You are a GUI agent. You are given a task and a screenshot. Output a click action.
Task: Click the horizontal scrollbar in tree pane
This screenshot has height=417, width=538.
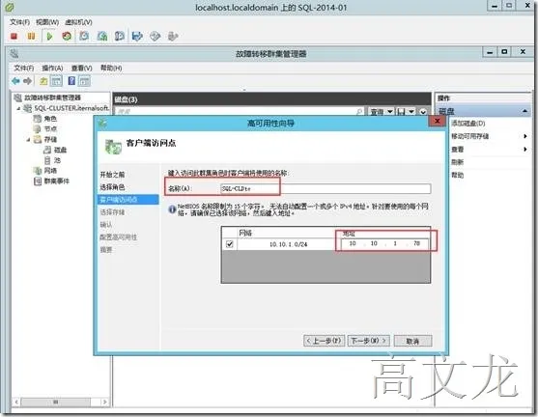(x=61, y=402)
